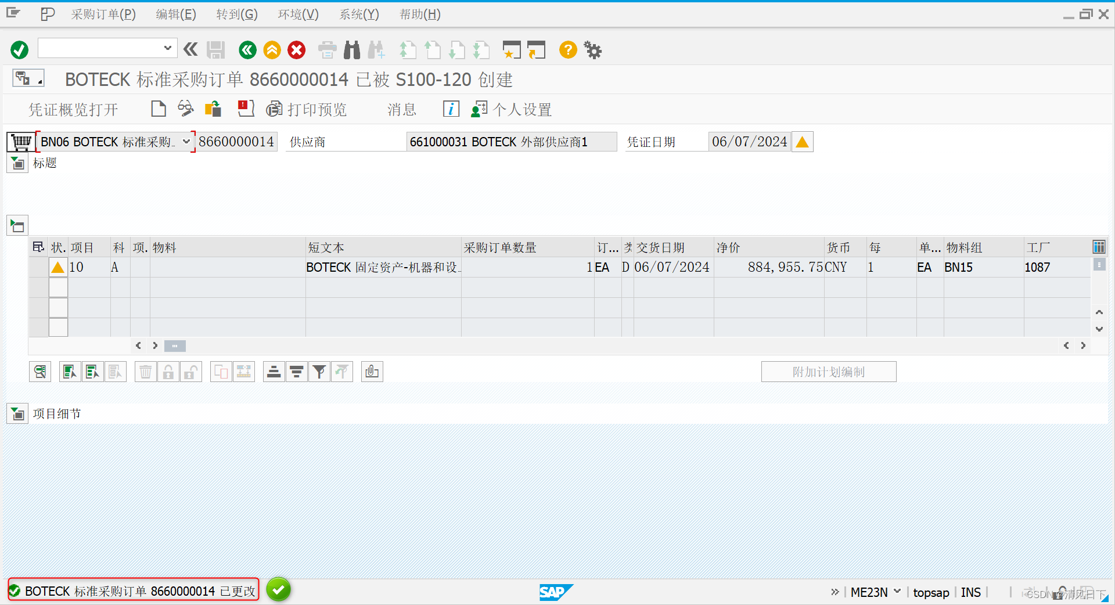Click the table vertical scroll down arrow
Screen dimensions: 1115x605
coord(1099,329)
